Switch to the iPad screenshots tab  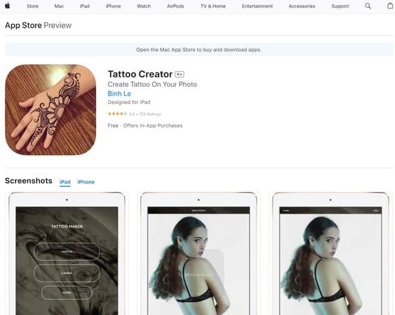point(65,182)
